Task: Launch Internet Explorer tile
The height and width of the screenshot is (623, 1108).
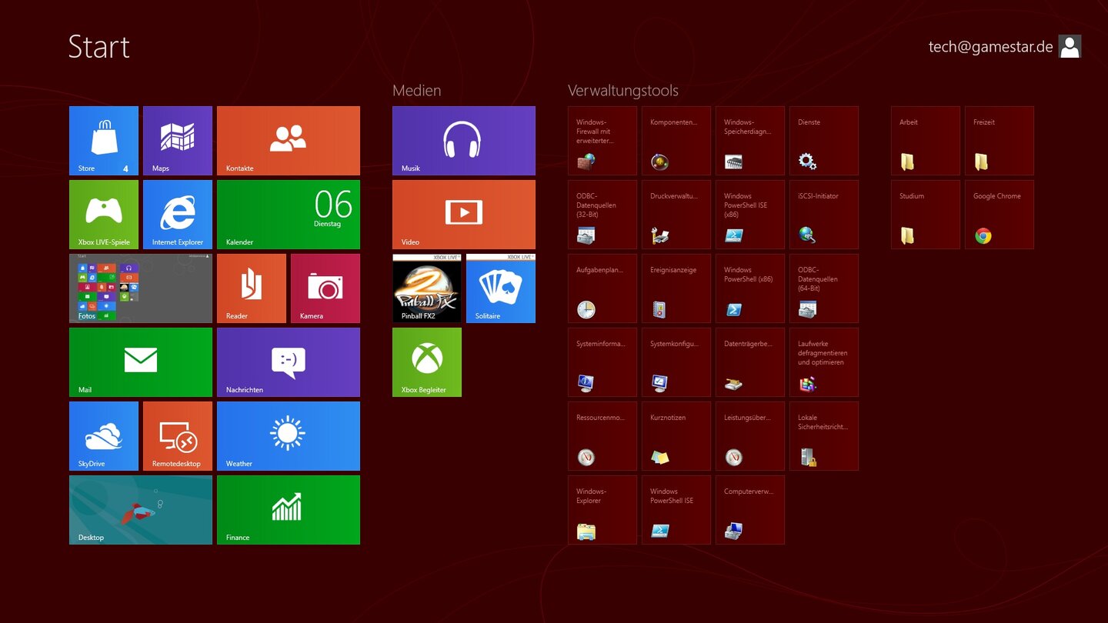Action: tap(178, 215)
